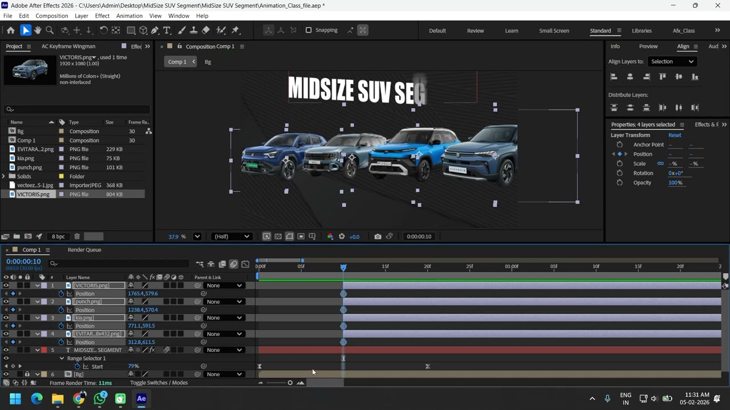Pick the Rotation tool
The width and height of the screenshot is (730, 410).
(104, 30)
